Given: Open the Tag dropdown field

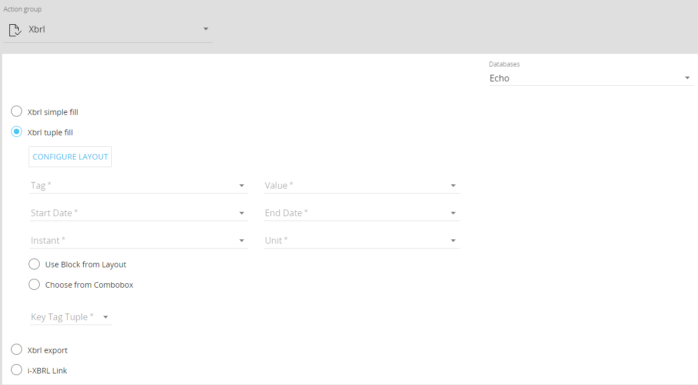Looking at the screenshot, I should (x=138, y=185).
